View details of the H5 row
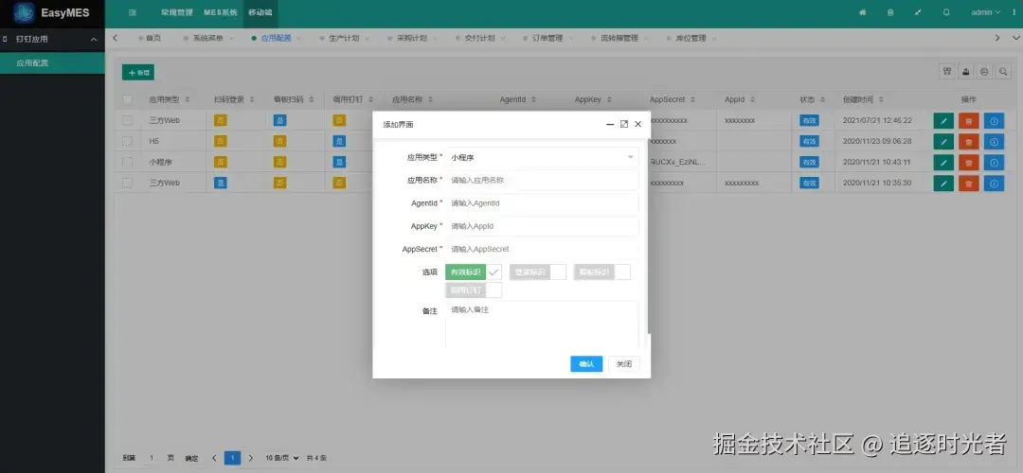1023x473 pixels. 994,141
